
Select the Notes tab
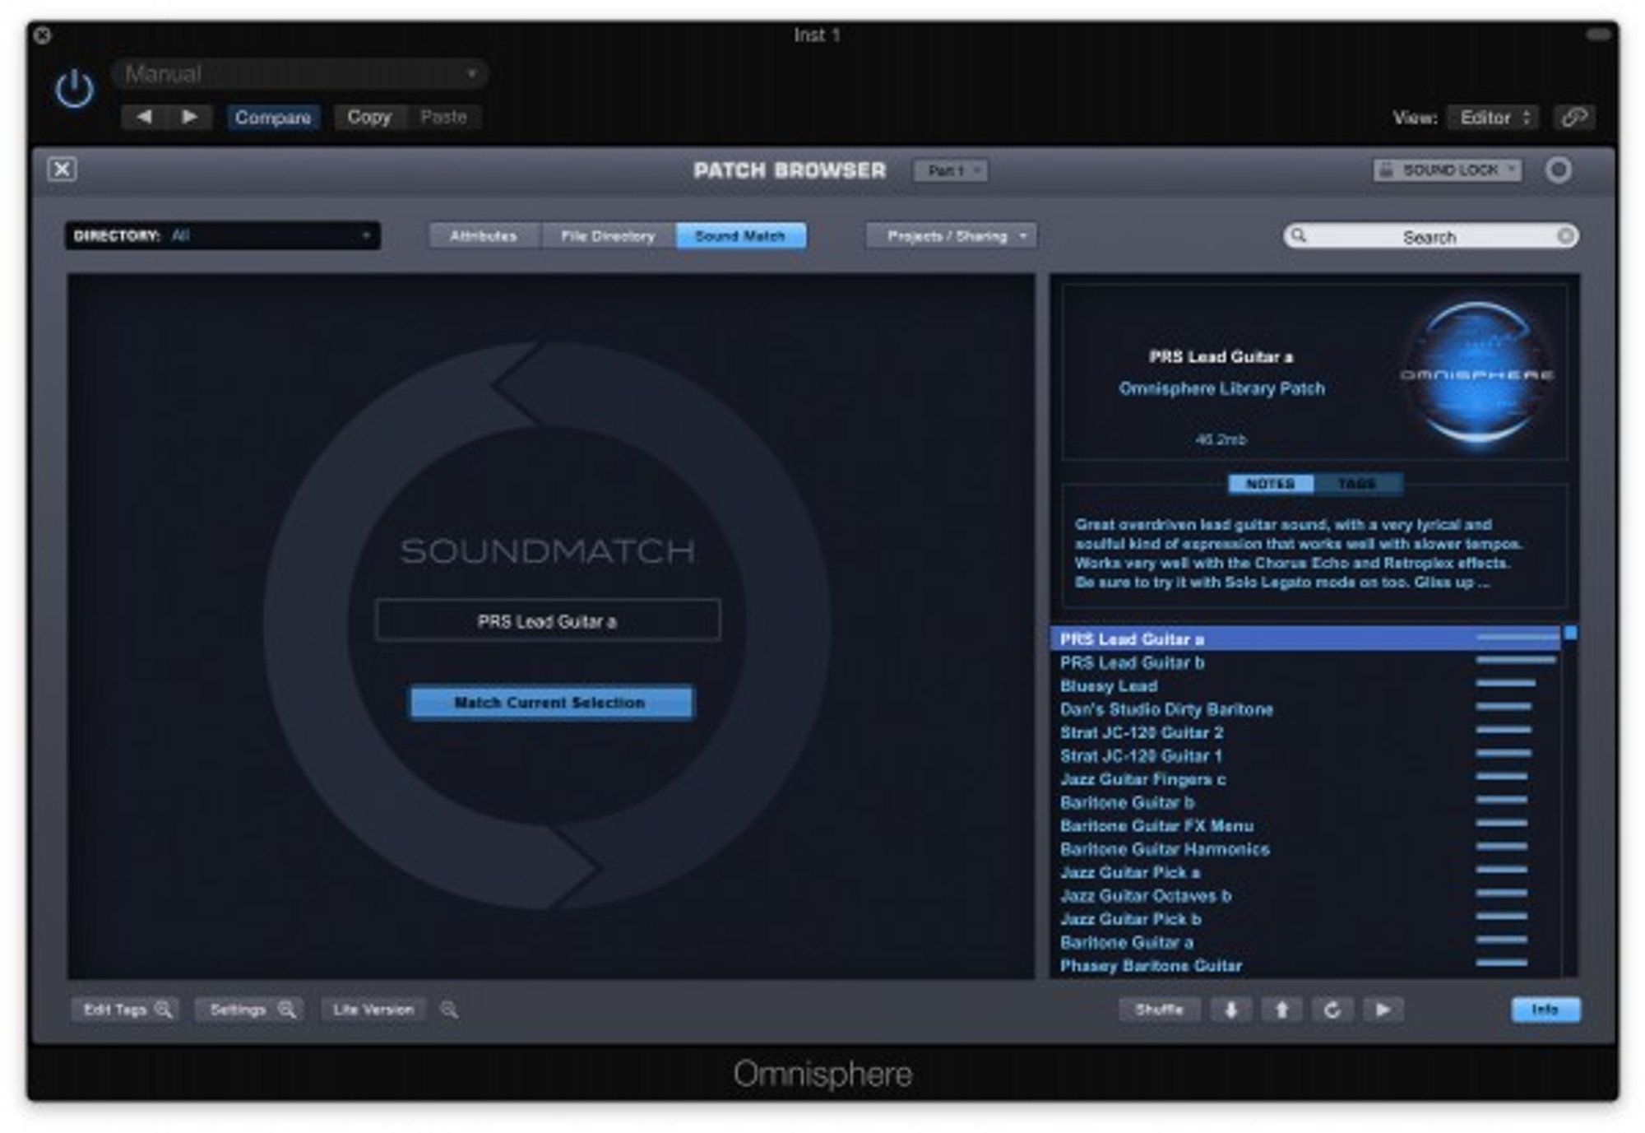pos(1271,484)
